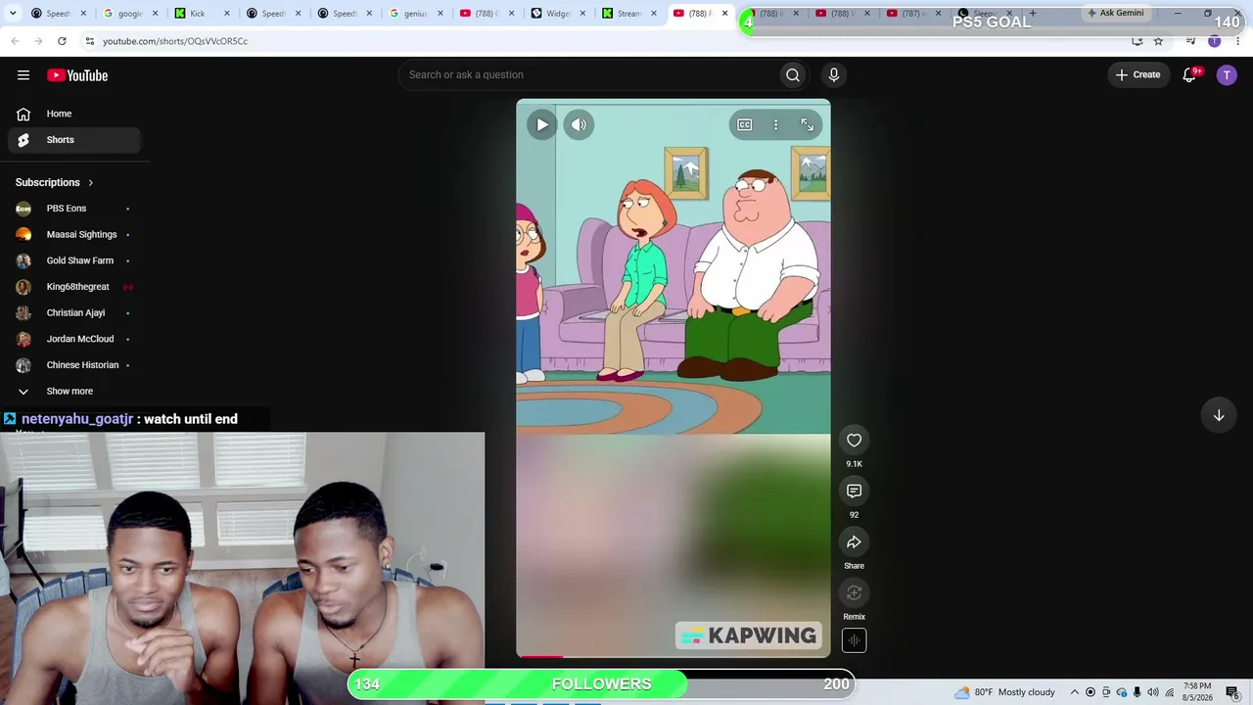Screen dimensions: 1253x705
Task: Open the Maasai Sightings channel
Action: tap(74, 235)
